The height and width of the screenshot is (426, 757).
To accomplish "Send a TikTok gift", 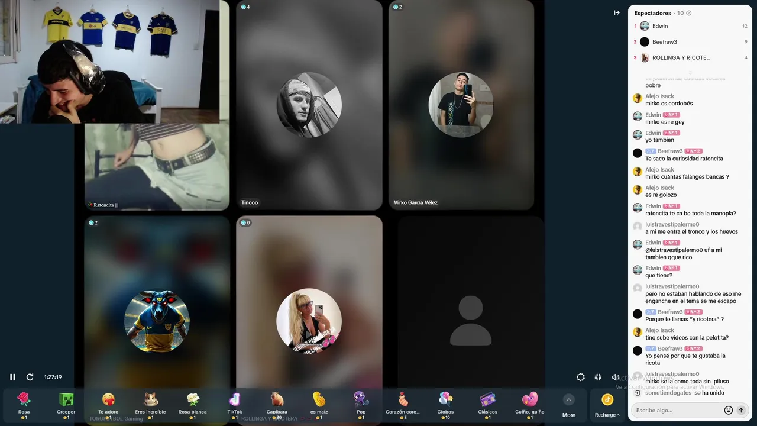I will [235, 405].
